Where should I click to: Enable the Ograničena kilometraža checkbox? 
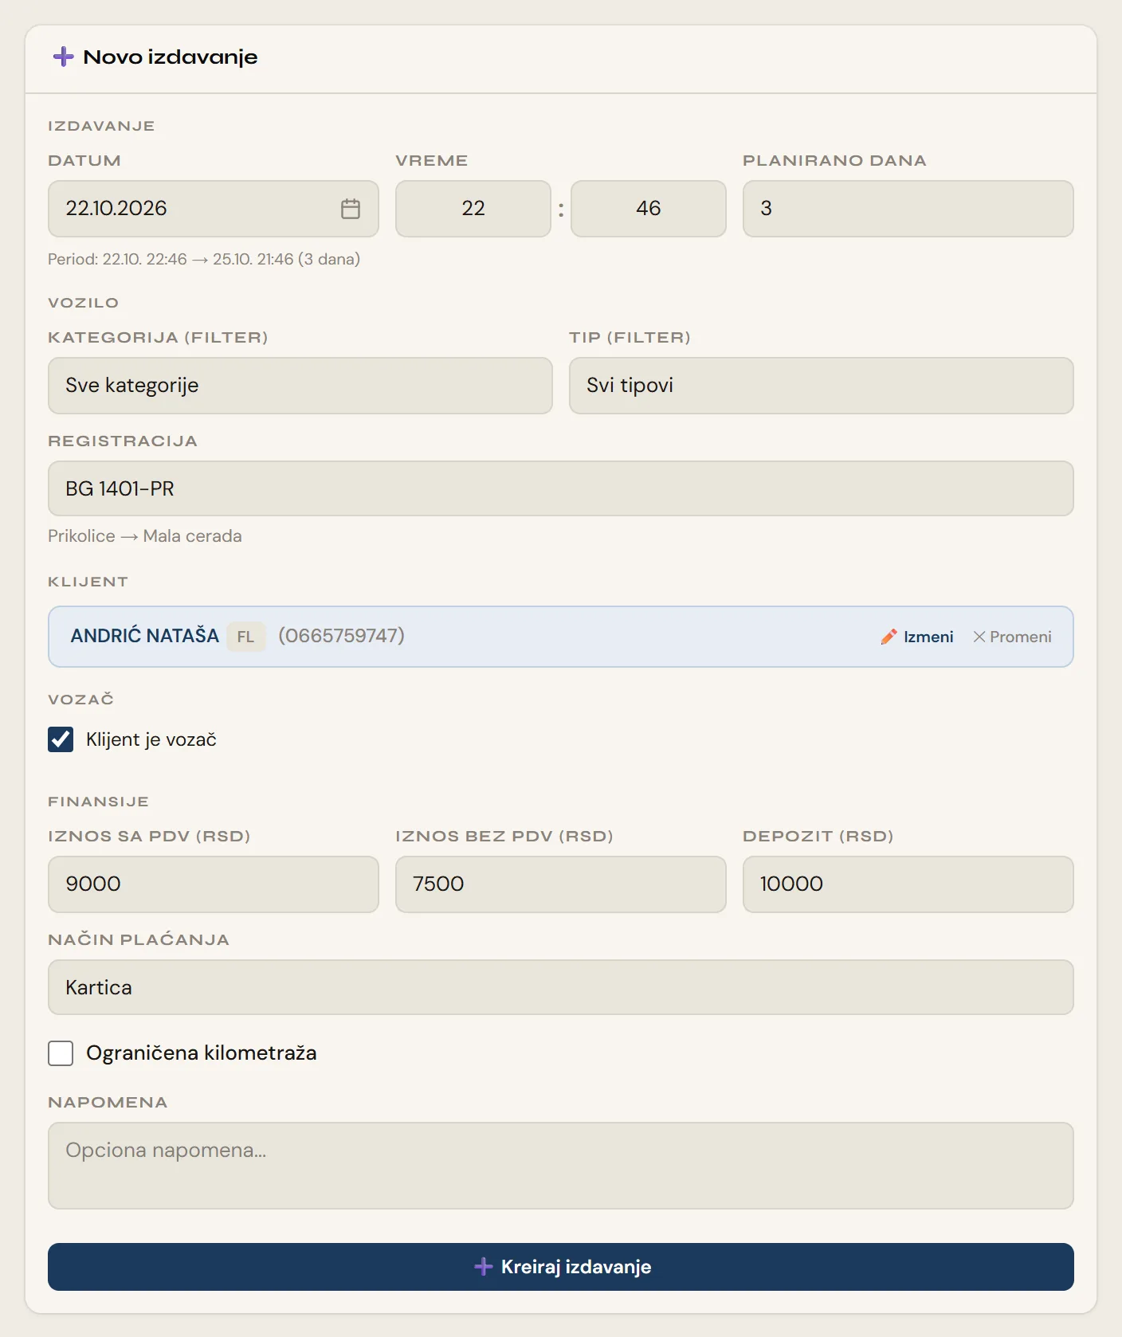[61, 1053]
